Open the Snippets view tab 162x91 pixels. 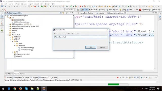point(34,78)
